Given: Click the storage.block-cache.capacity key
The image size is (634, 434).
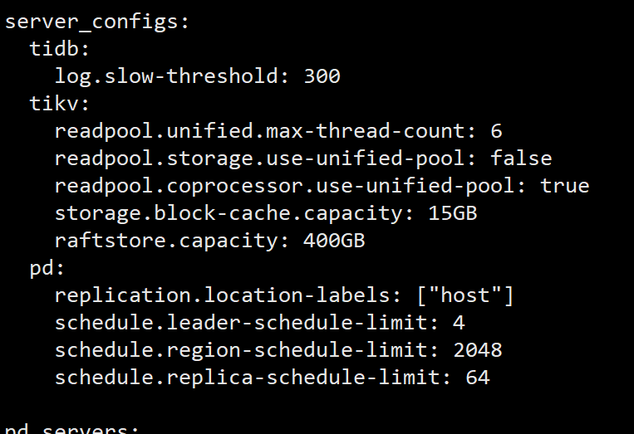Looking at the screenshot, I should (x=232, y=213).
